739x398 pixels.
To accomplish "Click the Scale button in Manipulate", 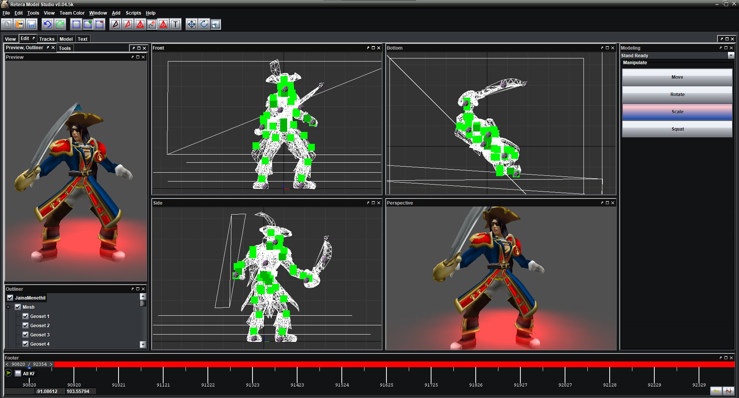I will (677, 112).
